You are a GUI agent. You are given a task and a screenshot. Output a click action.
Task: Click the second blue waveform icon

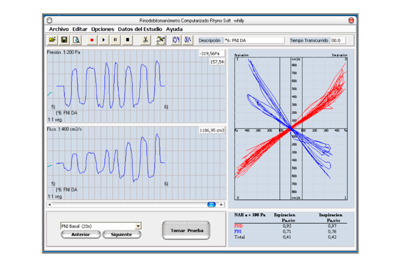[x=188, y=40]
